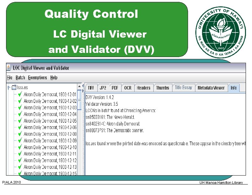Image resolution: width=252 pixels, height=195 pixels.
Task: Select the Info tab
Action: [234, 88]
